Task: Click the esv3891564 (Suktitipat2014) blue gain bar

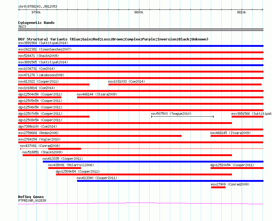Action: pos(141,46)
